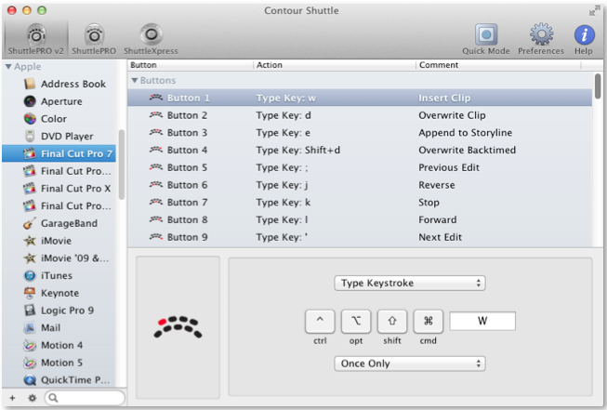
Task: Select iMovie '09 &... entry
Action: click(x=60, y=258)
